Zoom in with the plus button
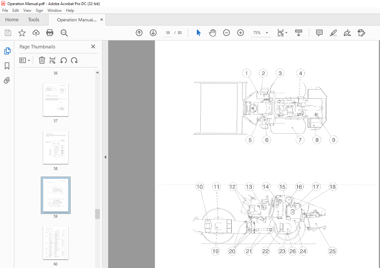 click(240, 33)
